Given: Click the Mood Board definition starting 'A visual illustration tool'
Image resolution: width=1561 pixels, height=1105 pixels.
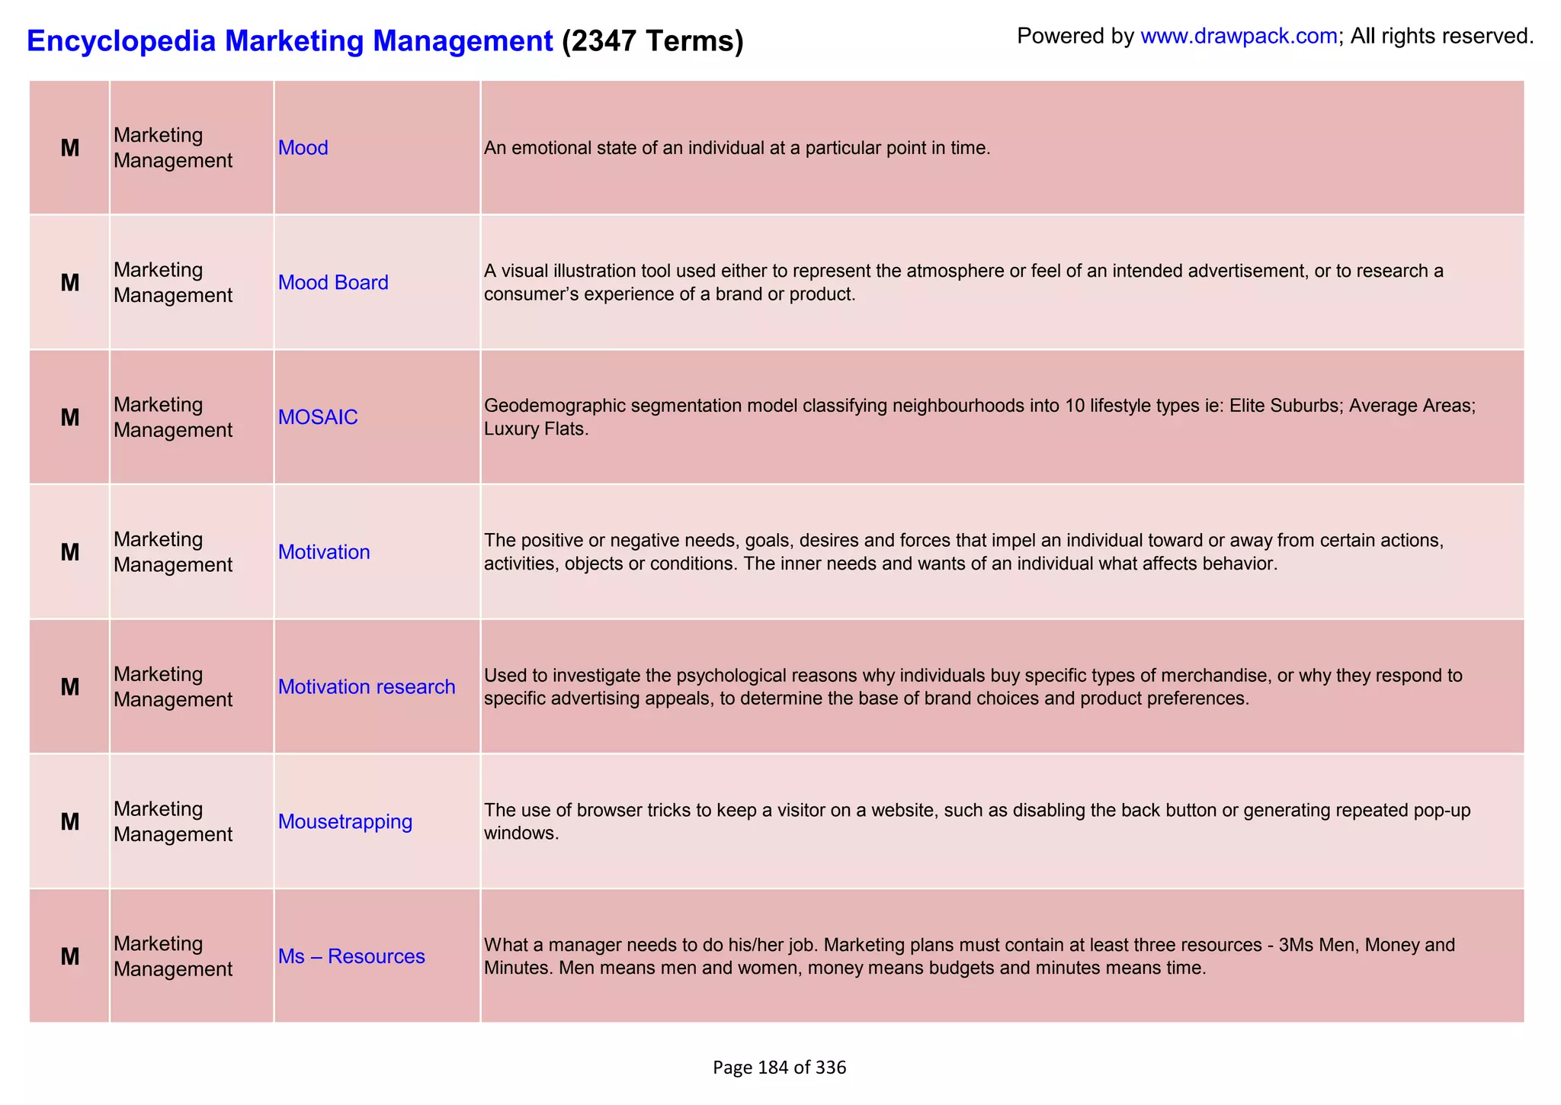Looking at the screenshot, I should [x=963, y=282].
